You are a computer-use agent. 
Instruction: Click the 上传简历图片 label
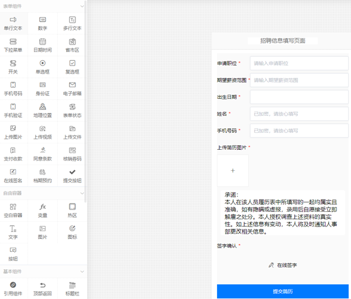point(232,147)
